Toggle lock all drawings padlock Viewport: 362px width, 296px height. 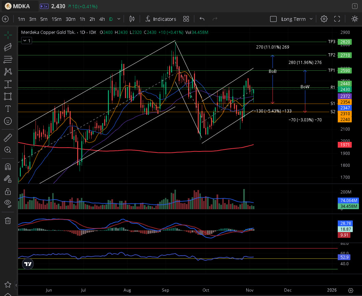[x=8, y=191]
